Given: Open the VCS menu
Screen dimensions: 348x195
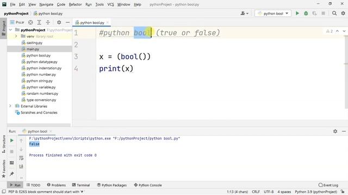Looking at the screenshot, I should 110,4.
